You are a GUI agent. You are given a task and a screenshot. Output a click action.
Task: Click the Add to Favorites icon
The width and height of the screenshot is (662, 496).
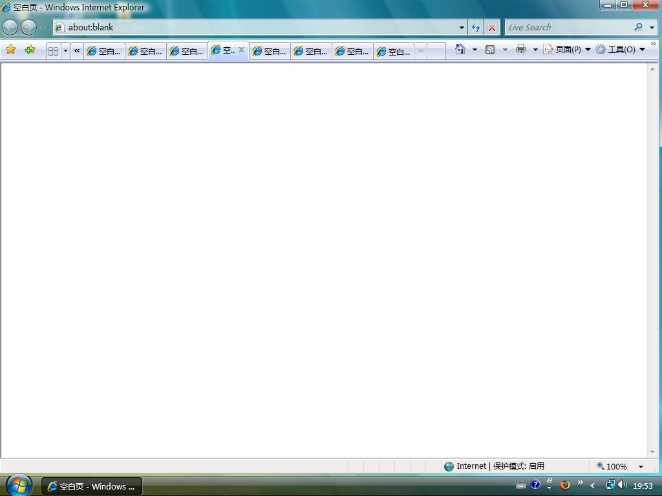30,49
